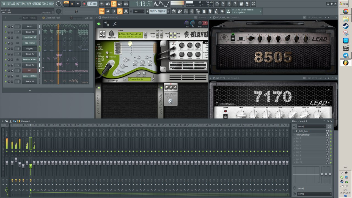Select the Nexus channel button

click(x=30, y=27)
